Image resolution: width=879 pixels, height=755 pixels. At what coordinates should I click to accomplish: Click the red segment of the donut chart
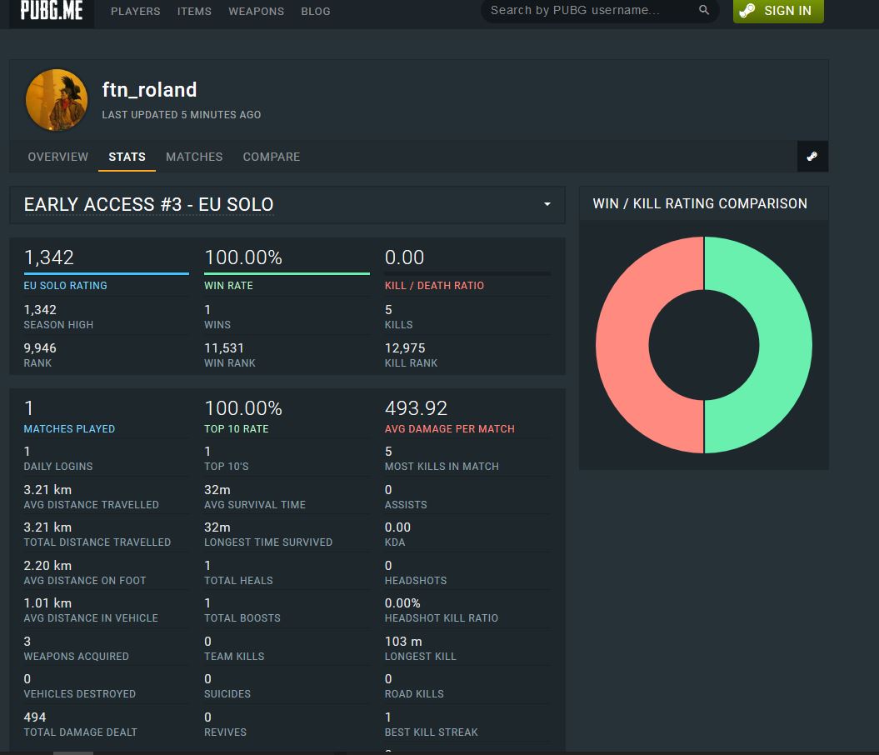click(623, 345)
